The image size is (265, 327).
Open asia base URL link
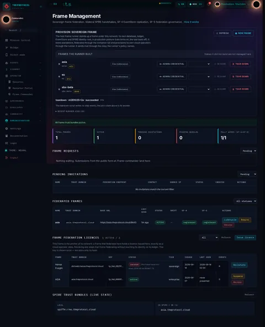[118, 223]
